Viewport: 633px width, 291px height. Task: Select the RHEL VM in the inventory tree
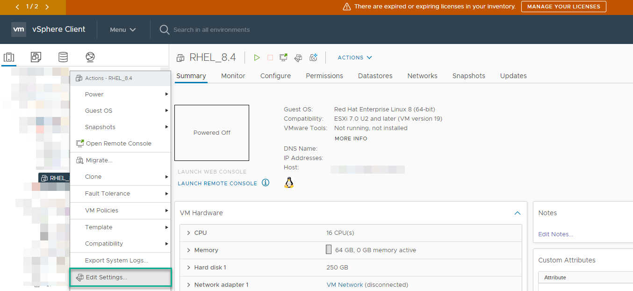tap(54, 178)
